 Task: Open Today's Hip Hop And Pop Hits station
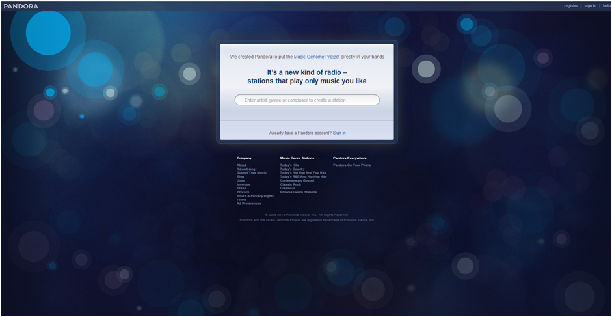[x=303, y=172]
